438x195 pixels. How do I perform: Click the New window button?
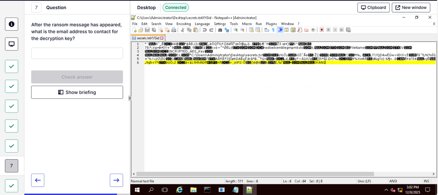410,7
